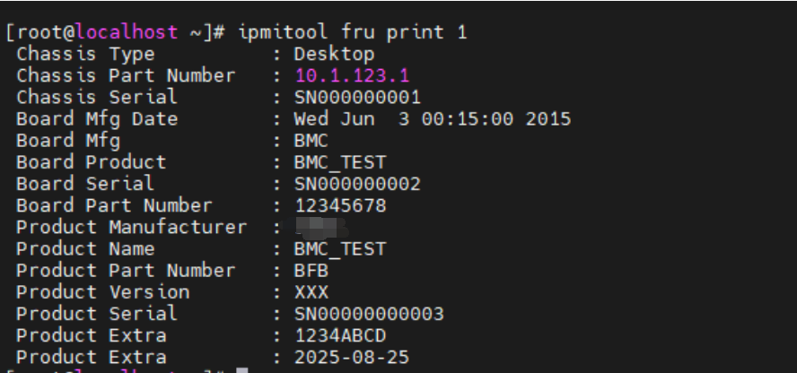Click the 10.1.123.1 chassis part number
The height and width of the screenshot is (373, 797).
pyautogui.click(x=352, y=75)
